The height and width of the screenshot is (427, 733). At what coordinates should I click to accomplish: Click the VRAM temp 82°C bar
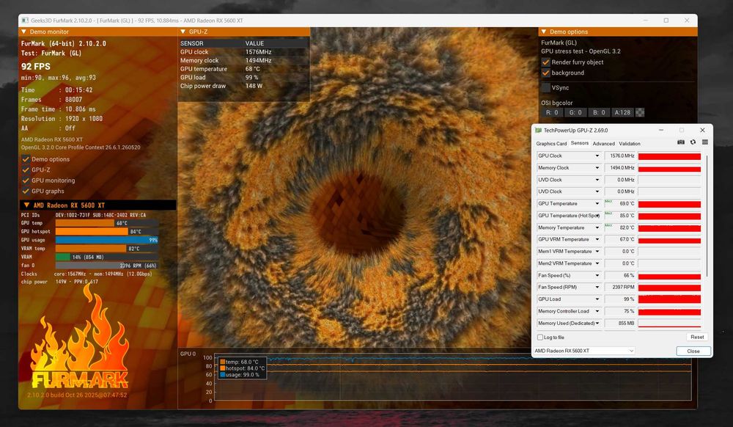click(91, 248)
